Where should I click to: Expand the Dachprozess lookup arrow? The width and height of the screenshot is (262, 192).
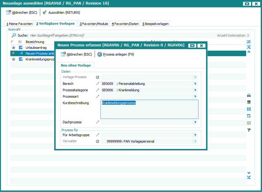click(x=195, y=122)
